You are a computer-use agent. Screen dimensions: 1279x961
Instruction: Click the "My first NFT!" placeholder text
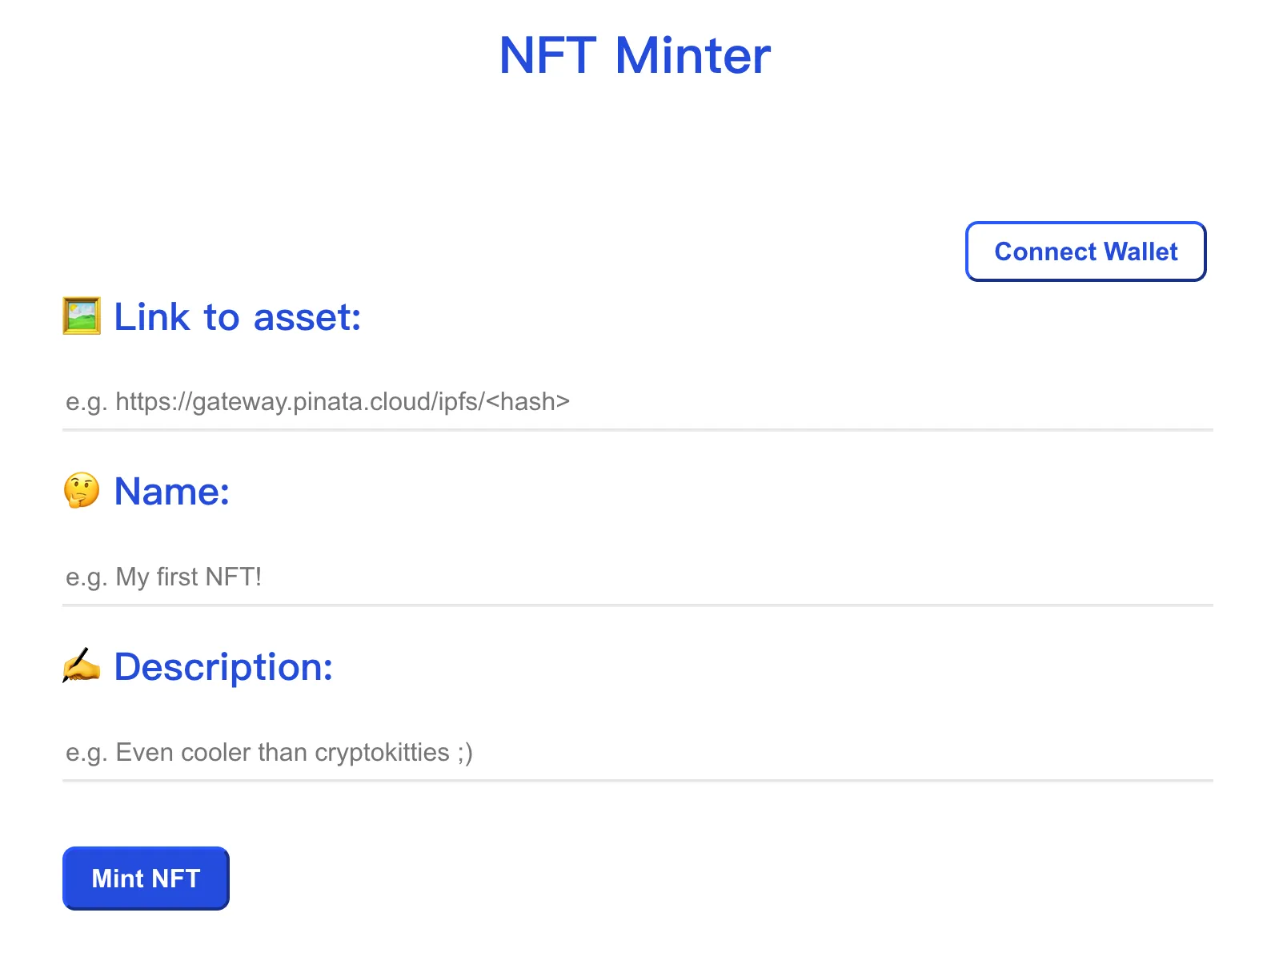pos(164,577)
